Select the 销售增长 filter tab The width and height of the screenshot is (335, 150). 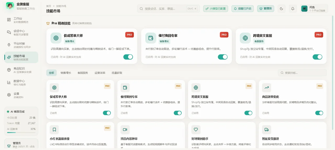[x=66, y=73]
